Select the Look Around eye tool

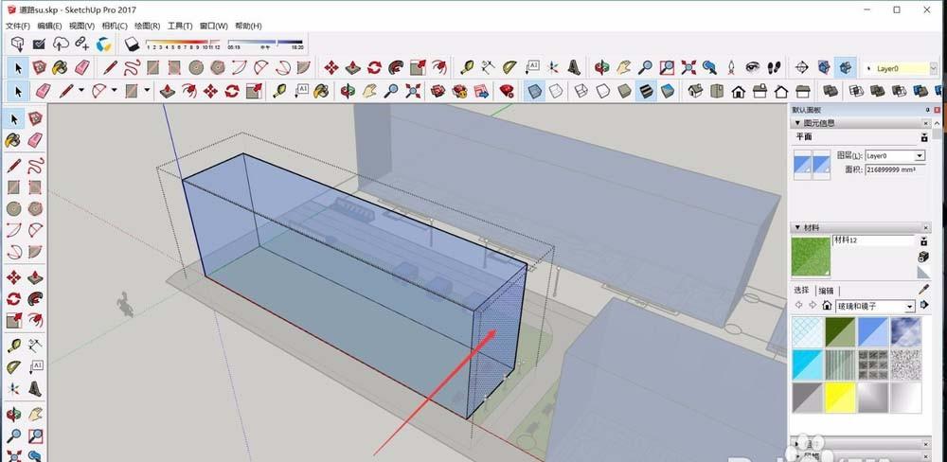click(x=753, y=67)
